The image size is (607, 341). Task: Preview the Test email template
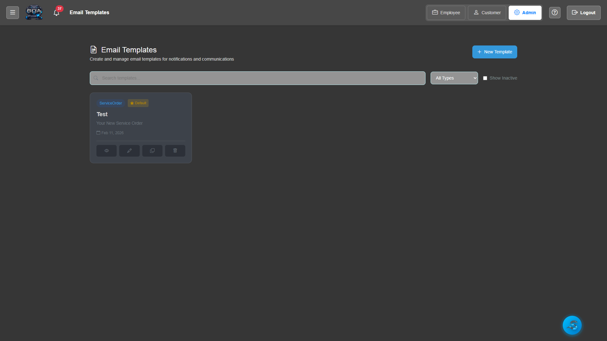click(x=106, y=151)
